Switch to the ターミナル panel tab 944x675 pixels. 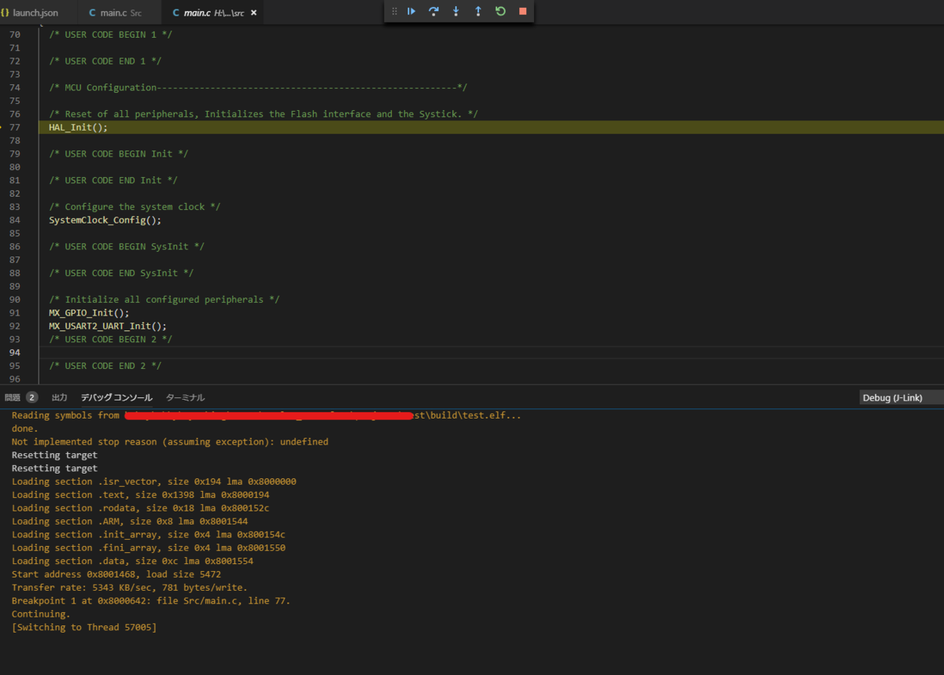tap(185, 397)
